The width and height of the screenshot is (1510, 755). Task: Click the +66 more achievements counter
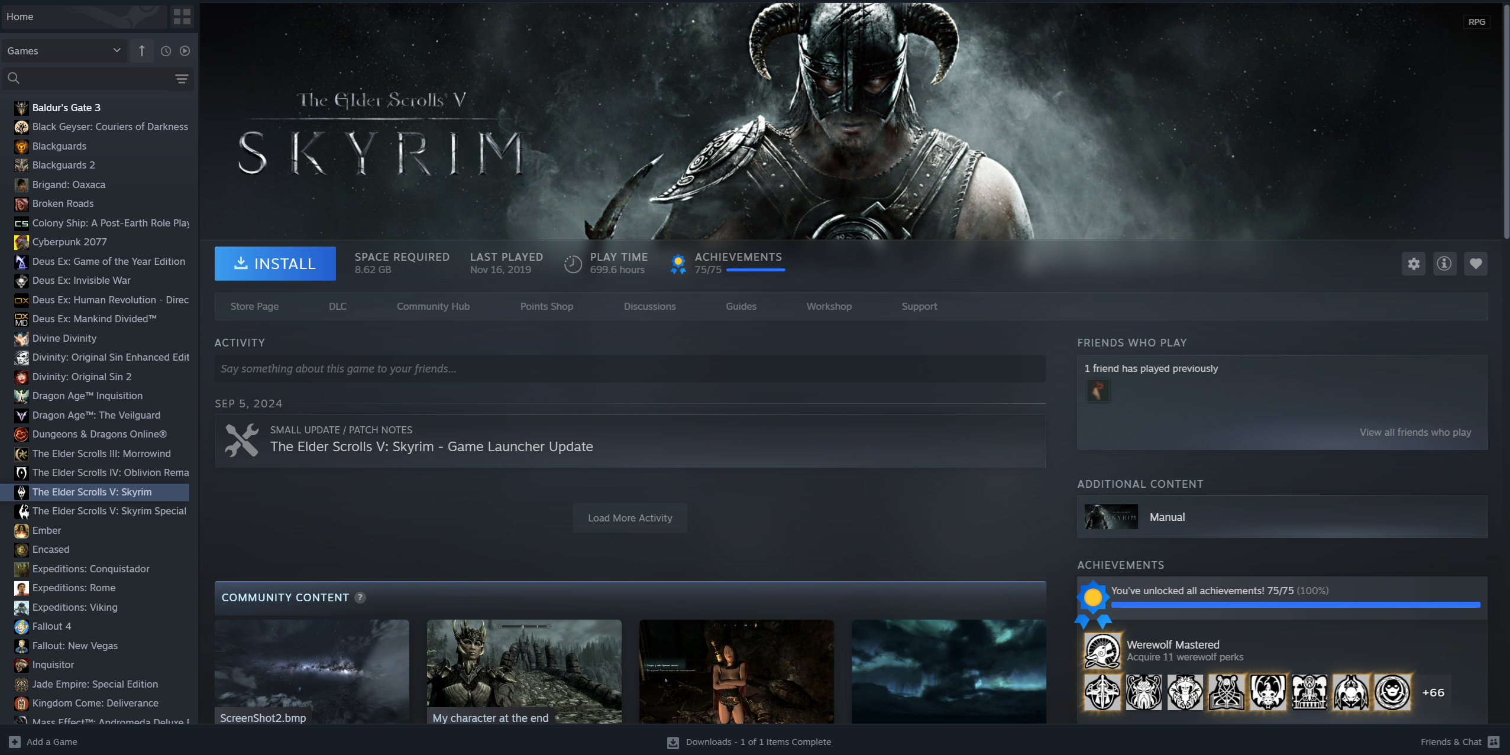pyautogui.click(x=1433, y=692)
